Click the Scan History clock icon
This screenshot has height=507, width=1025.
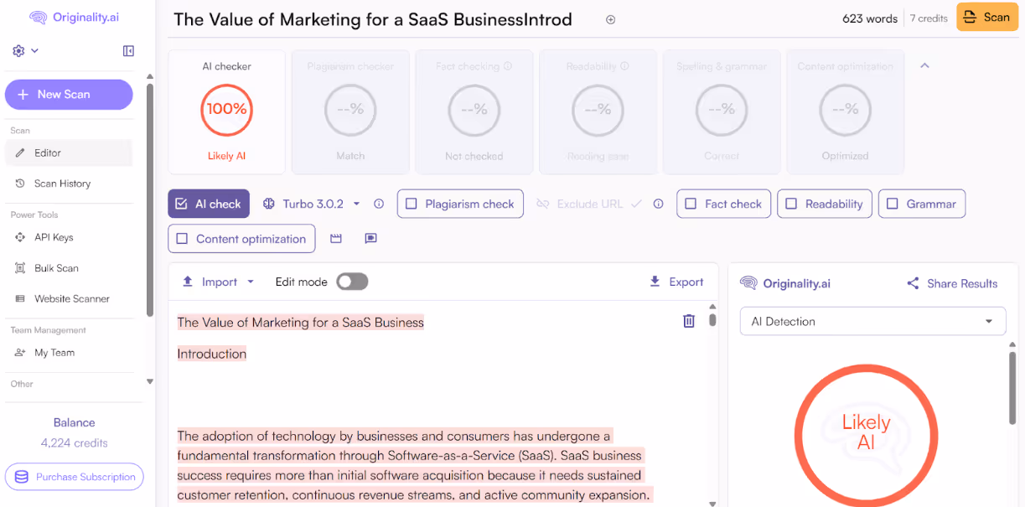pyautogui.click(x=20, y=184)
